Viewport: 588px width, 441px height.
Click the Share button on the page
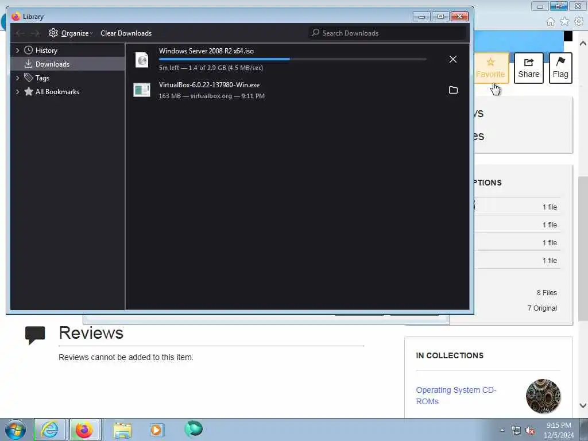[529, 68]
